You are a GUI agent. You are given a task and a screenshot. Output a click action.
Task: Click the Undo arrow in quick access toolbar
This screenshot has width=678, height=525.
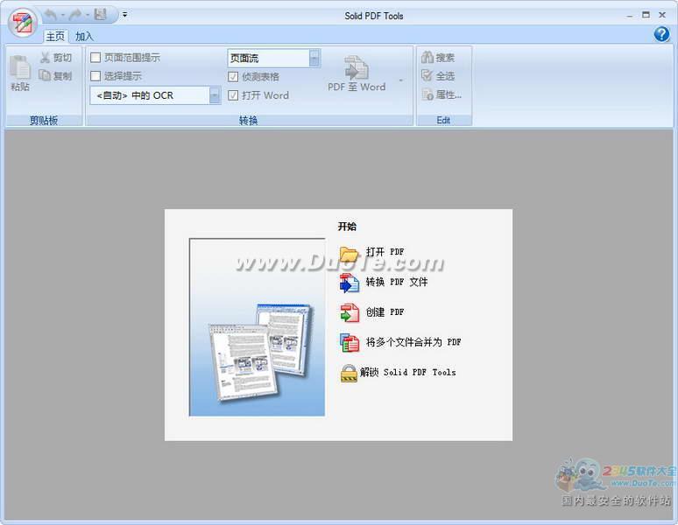pyautogui.click(x=51, y=15)
